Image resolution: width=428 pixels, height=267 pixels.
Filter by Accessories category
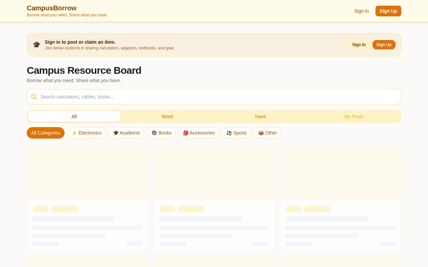(199, 133)
